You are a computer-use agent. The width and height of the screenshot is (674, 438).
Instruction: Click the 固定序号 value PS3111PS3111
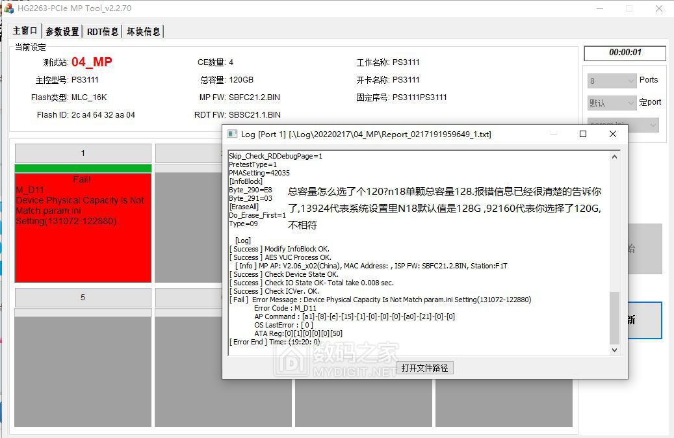[419, 97]
